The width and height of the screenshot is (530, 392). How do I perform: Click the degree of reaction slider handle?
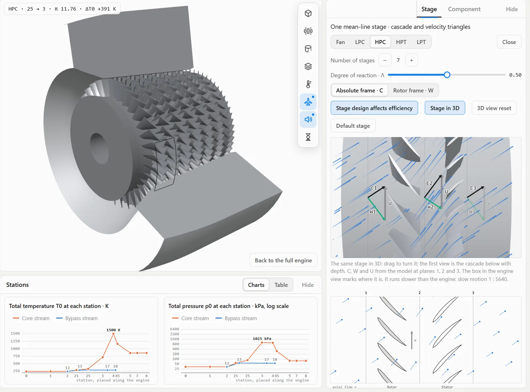(447, 75)
